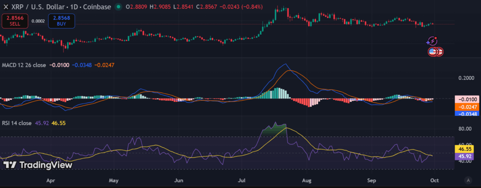
Task: Click the blue MACD value -0.0348 label
Action: (x=466, y=114)
